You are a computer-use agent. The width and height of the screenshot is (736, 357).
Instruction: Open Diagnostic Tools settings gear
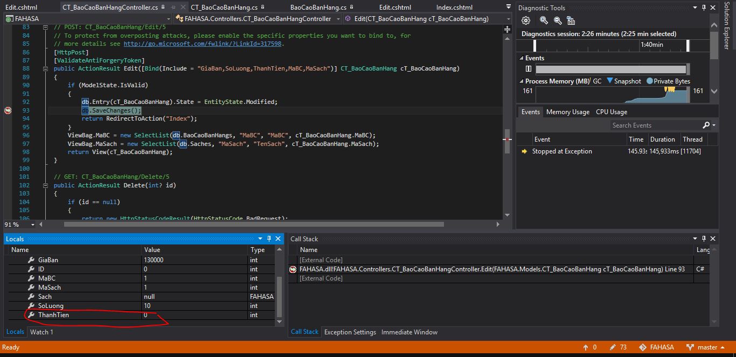(526, 20)
